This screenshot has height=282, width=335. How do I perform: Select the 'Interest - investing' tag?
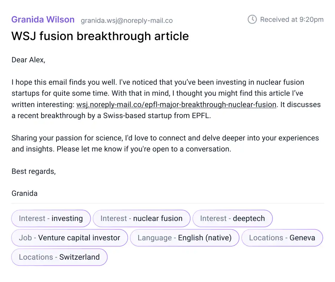[x=51, y=219]
